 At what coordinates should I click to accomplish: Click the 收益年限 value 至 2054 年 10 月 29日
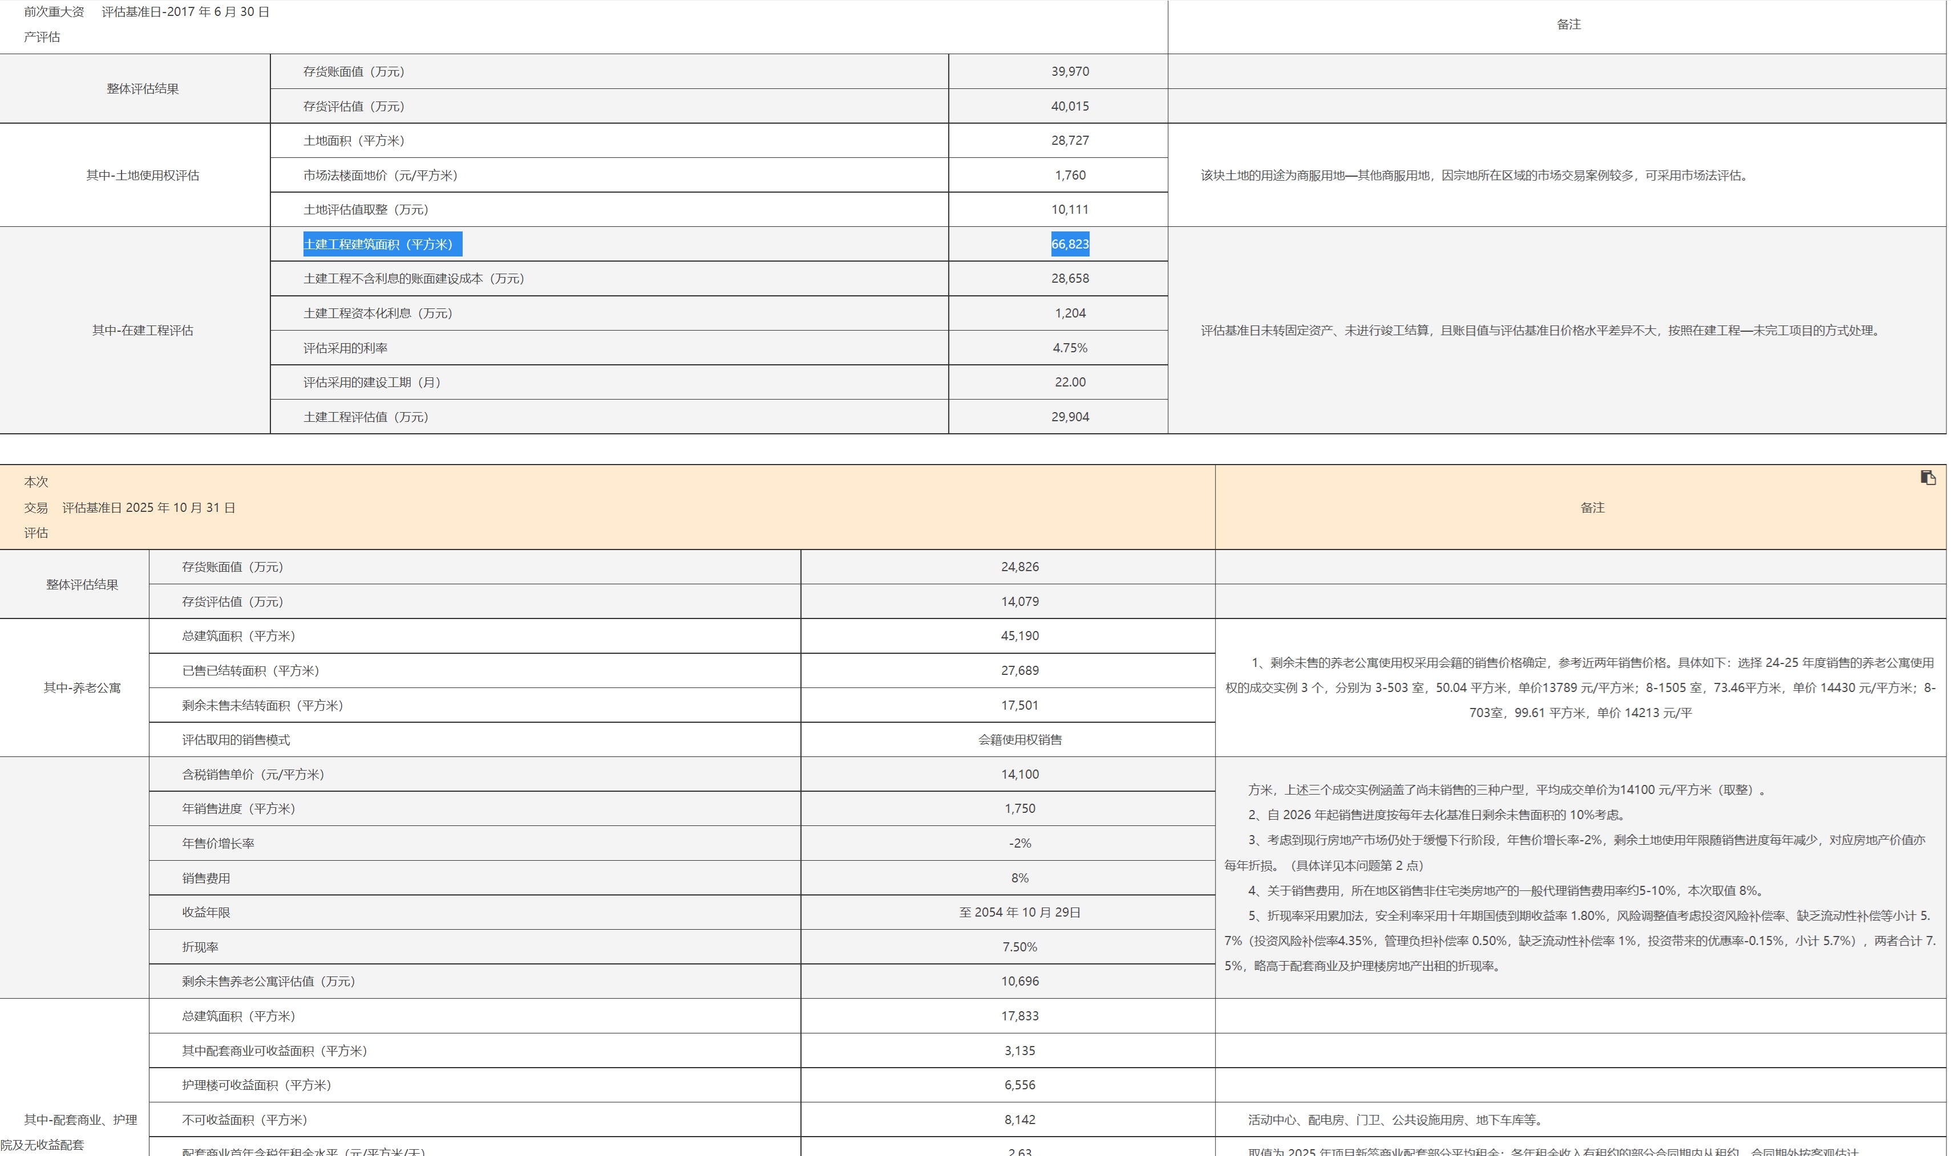(x=1019, y=912)
